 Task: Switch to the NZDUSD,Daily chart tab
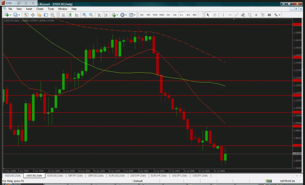[13, 176]
